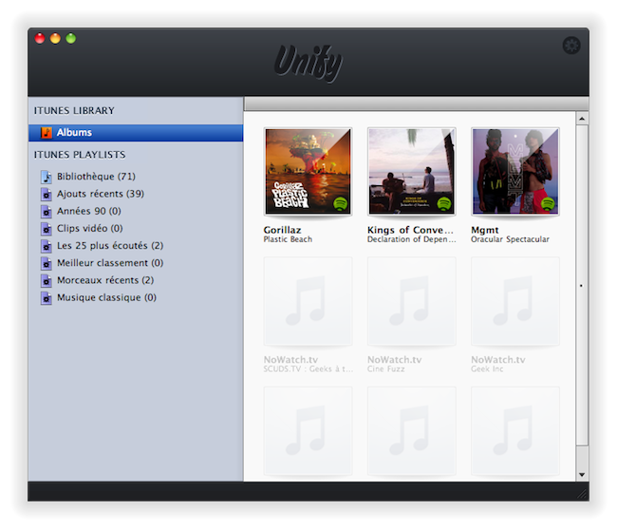Click the Bibliothèque playlist note icon
617x529 pixels.
pyautogui.click(x=47, y=177)
